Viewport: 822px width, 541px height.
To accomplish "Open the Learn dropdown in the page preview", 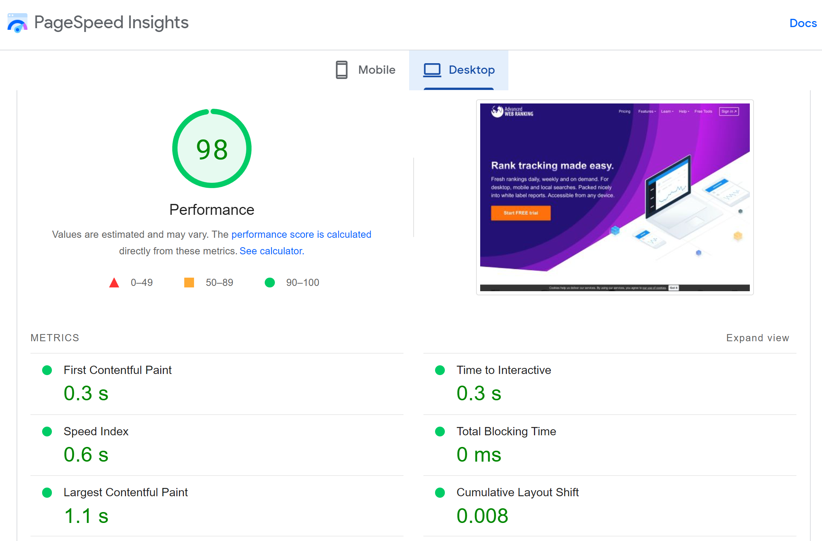I will click(667, 111).
